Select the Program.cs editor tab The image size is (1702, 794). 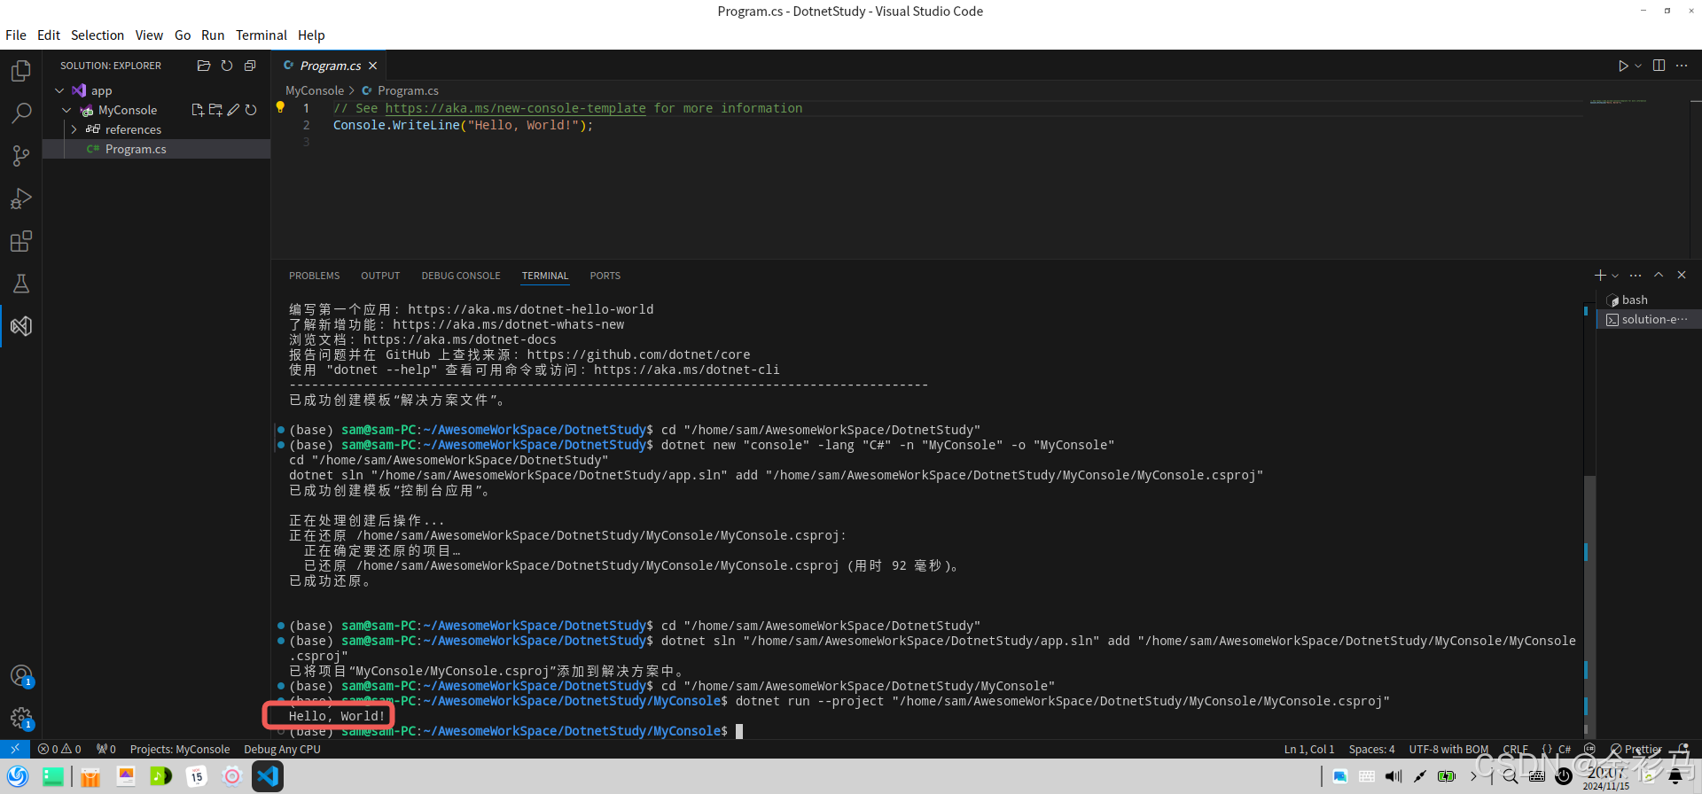(329, 66)
